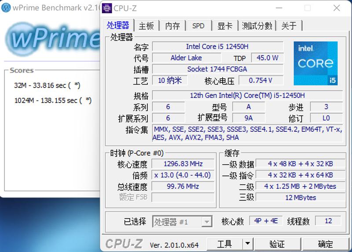Viewport: 352px width, 252px height.
Task: Click the L1 instruction cache 4 x 32 KB value
Action: [x=301, y=175]
